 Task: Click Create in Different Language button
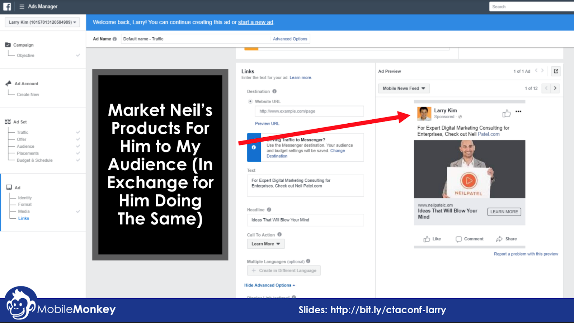point(284,271)
